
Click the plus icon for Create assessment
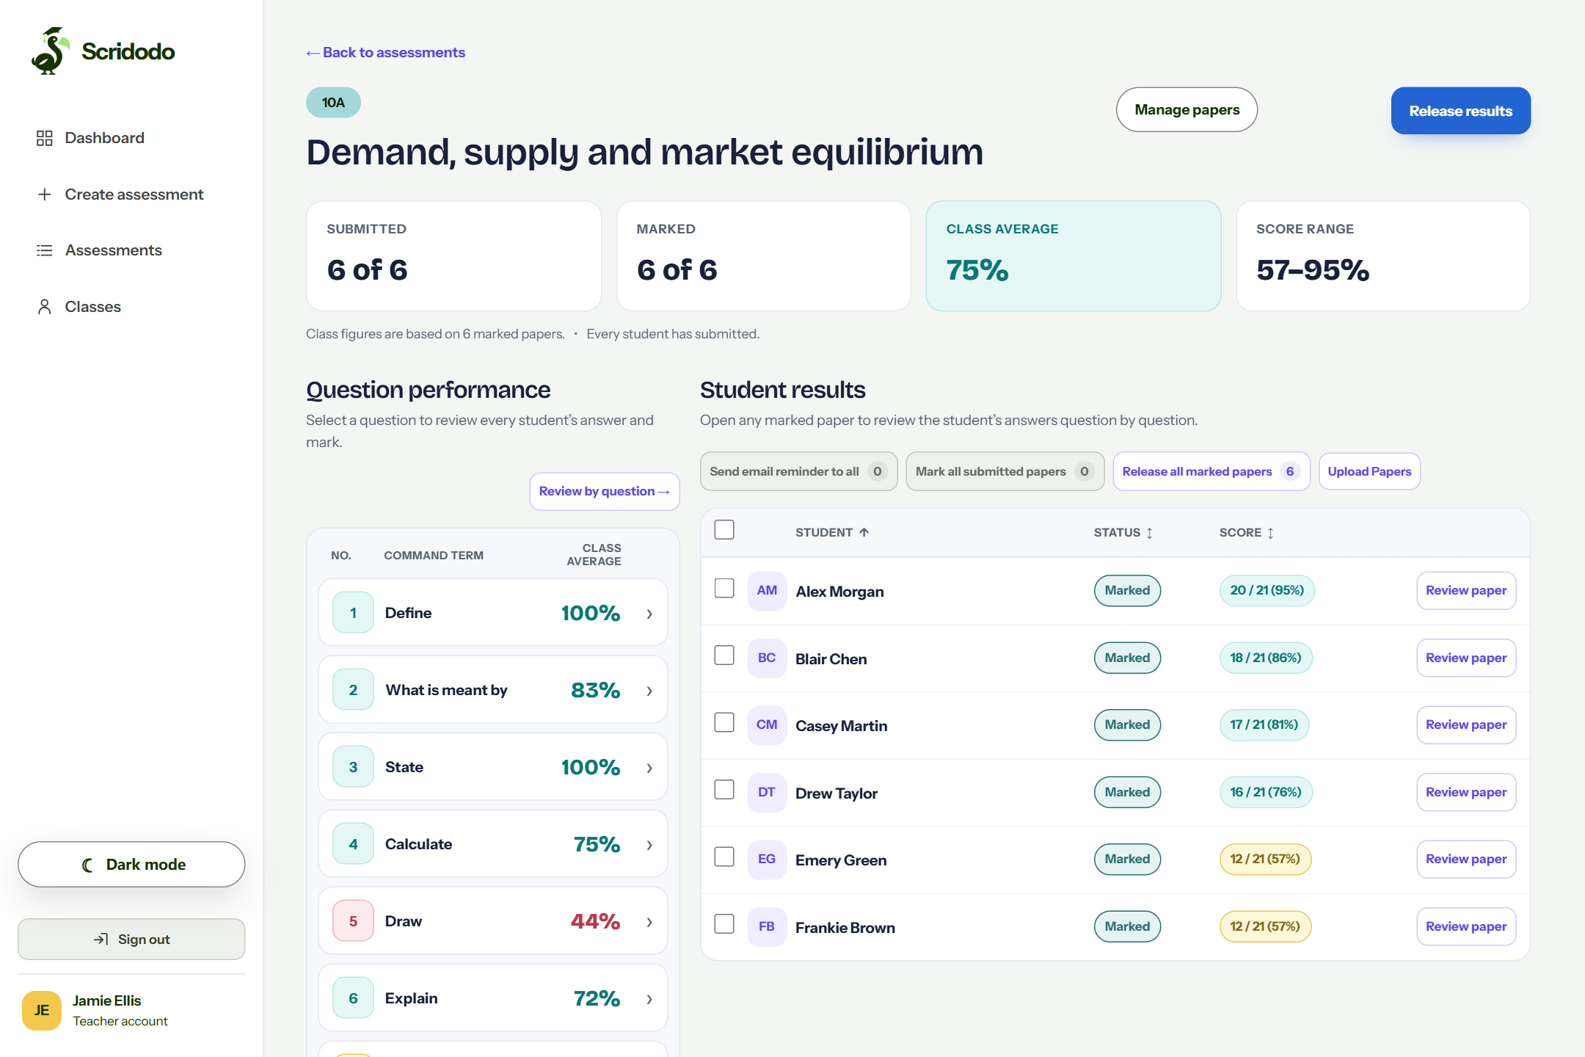pyautogui.click(x=45, y=195)
